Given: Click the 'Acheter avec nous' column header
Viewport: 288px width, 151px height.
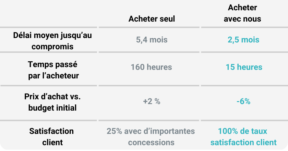Looking at the screenshot, I should (x=242, y=13).
